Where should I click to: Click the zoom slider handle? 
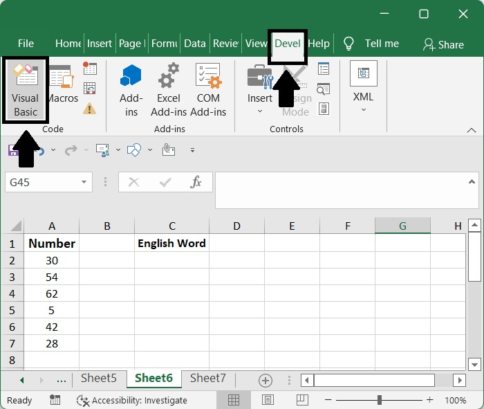(380, 400)
